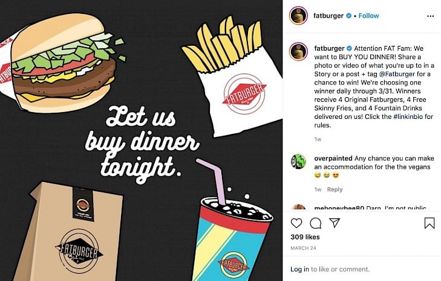441x281 pixels.
Task: Click fatburger avatar beside the caption
Action: (298, 51)
